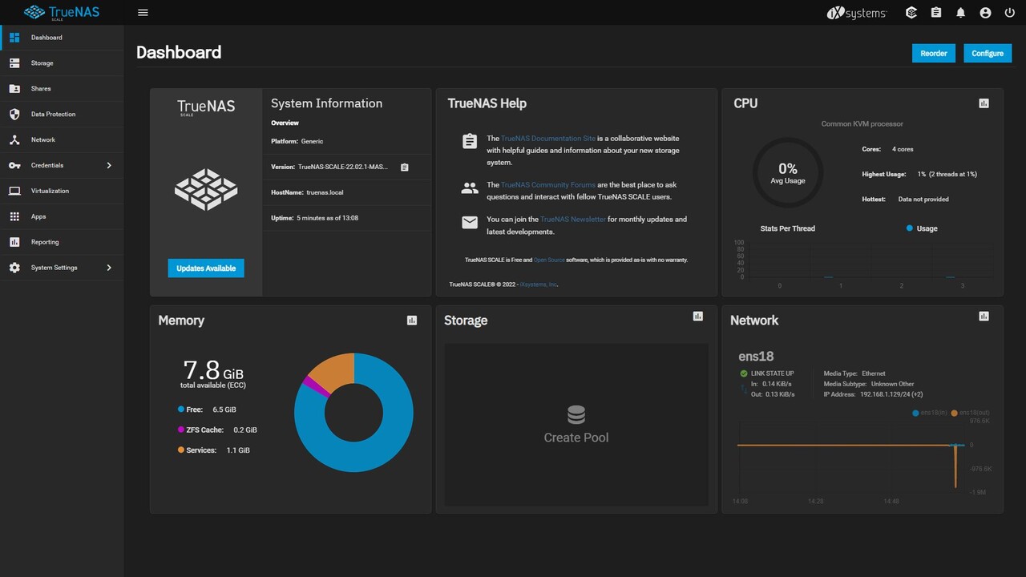Viewport: 1026px width, 577px height.
Task: Click the Reorder button
Action: point(934,53)
